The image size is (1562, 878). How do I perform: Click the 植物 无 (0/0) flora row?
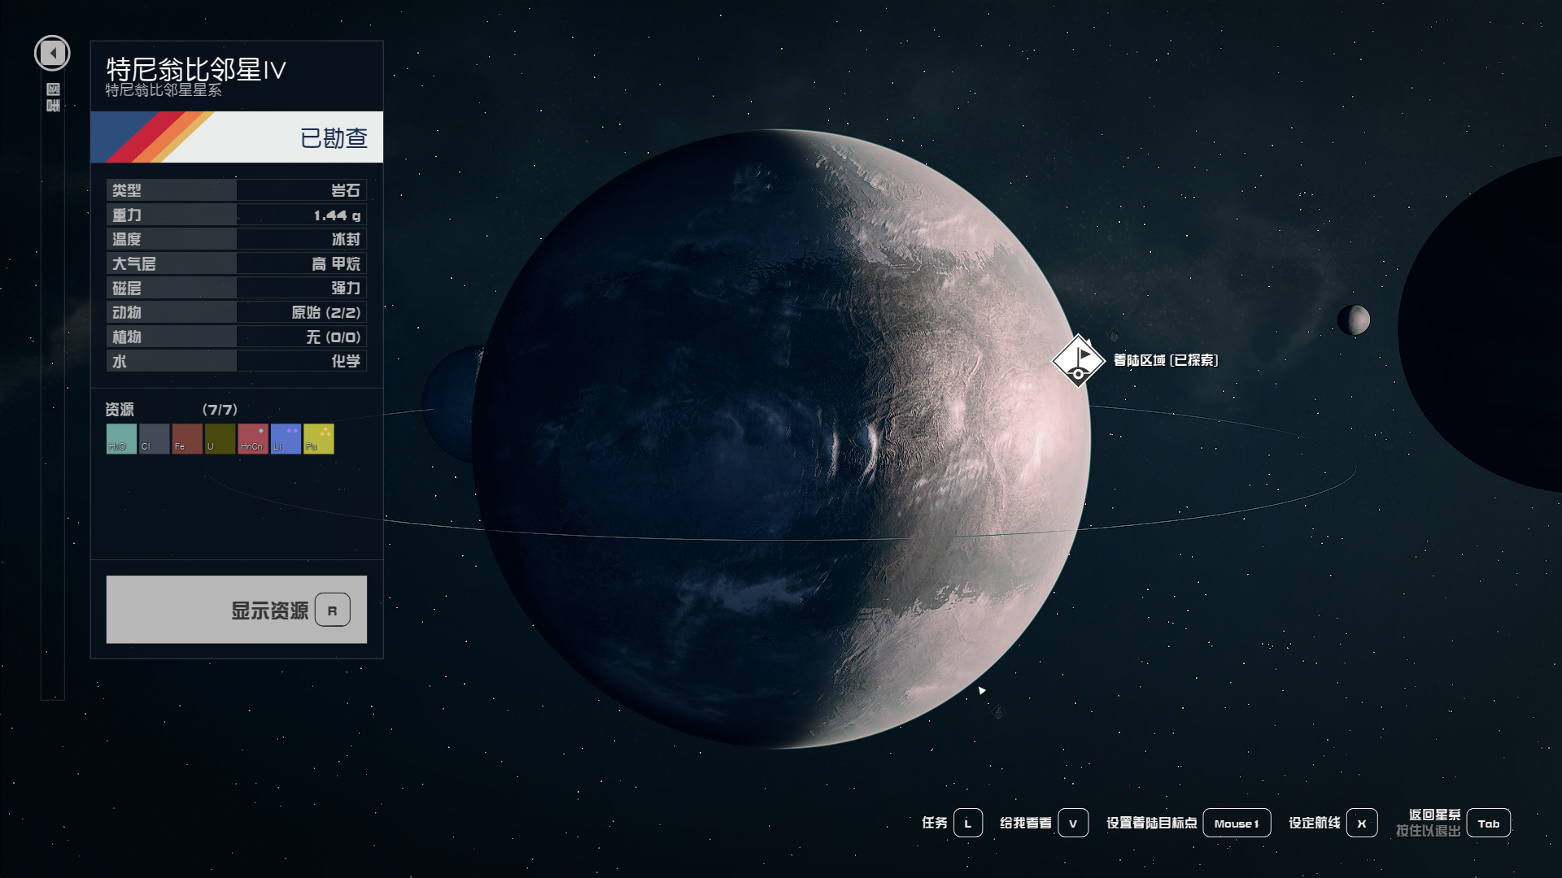(x=237, y=337)
